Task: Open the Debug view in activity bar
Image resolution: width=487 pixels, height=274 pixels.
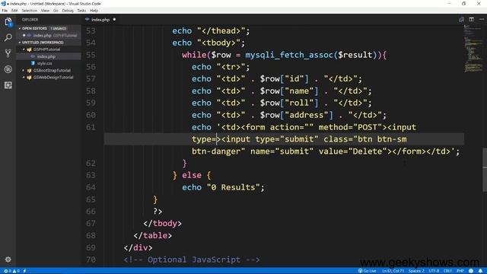Action: pyautogui.click(x=8, y=69)
